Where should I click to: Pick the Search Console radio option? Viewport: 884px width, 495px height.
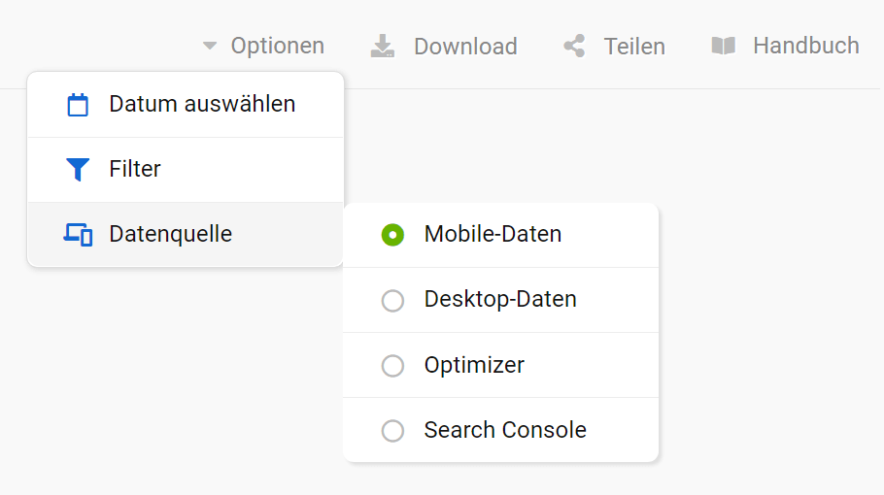392,431
